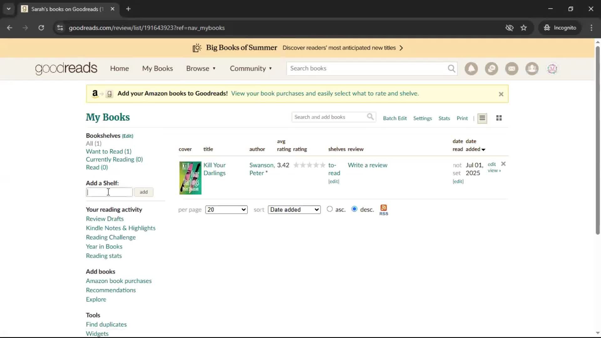Go back to previous page
Image resolution: width=601 pixels, height=338 pixels.
(9, 28)
